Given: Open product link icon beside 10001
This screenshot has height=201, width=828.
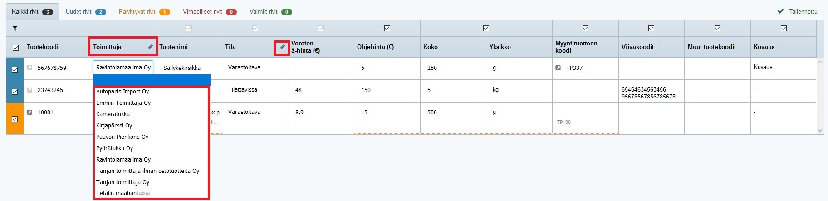Looking at the screenshot, I should [x=30, y=113].
